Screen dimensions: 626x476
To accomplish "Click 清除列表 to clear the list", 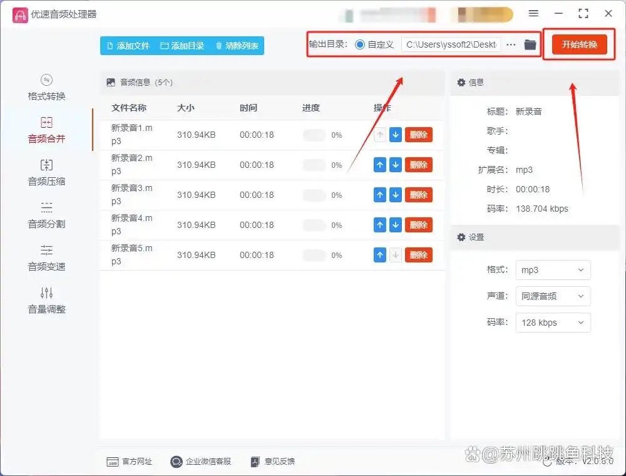I will point(237,46).
